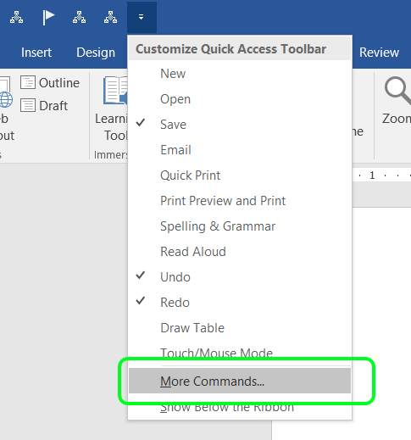Open the Learning Tools book icon
Image resolution: width=411 pixels, height=440 pixels.
click(115, 91)
